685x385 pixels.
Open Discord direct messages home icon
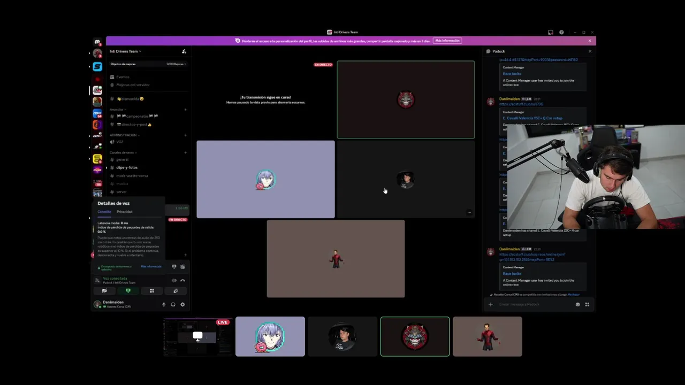point(97,42)
